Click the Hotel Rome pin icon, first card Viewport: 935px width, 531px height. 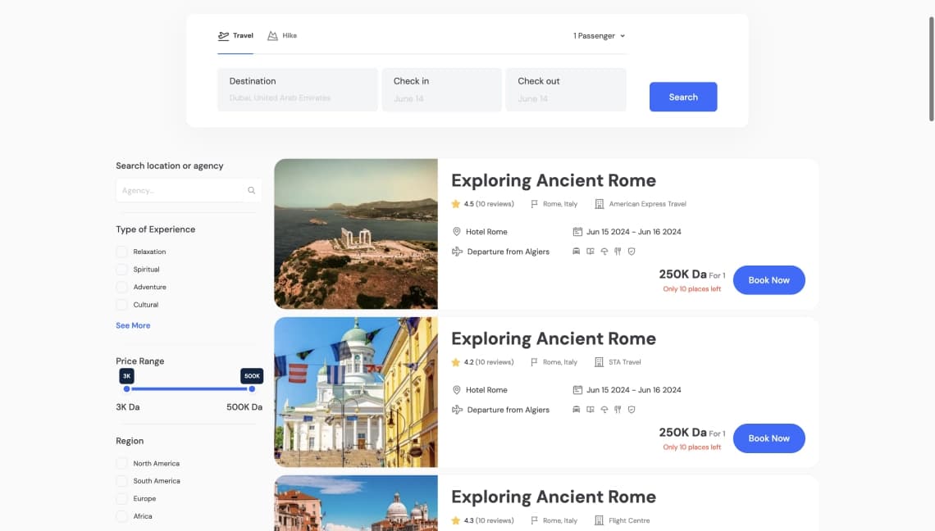(457, 231)
